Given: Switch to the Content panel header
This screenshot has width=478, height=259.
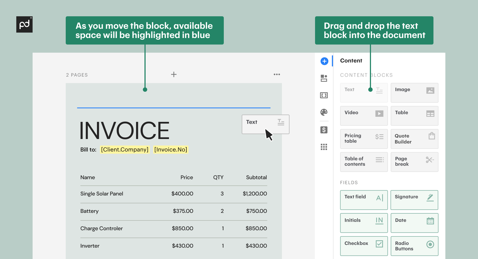Looking at the screenshot, I should pos(351,61).
